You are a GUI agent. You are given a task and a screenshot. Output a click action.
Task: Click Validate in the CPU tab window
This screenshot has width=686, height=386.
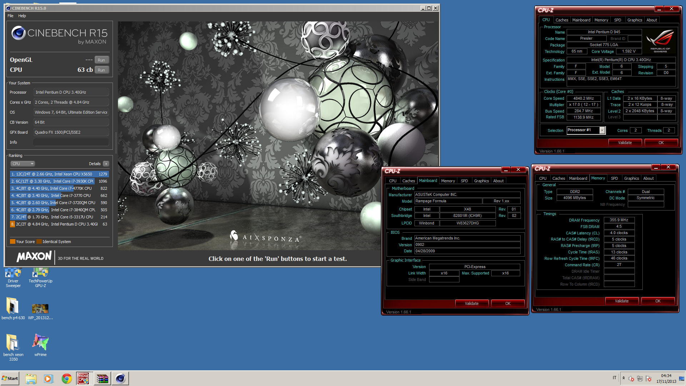coord(625,143)
